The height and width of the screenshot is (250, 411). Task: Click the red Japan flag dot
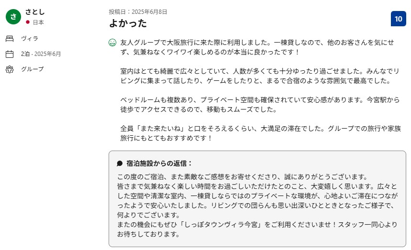point(28,22)
